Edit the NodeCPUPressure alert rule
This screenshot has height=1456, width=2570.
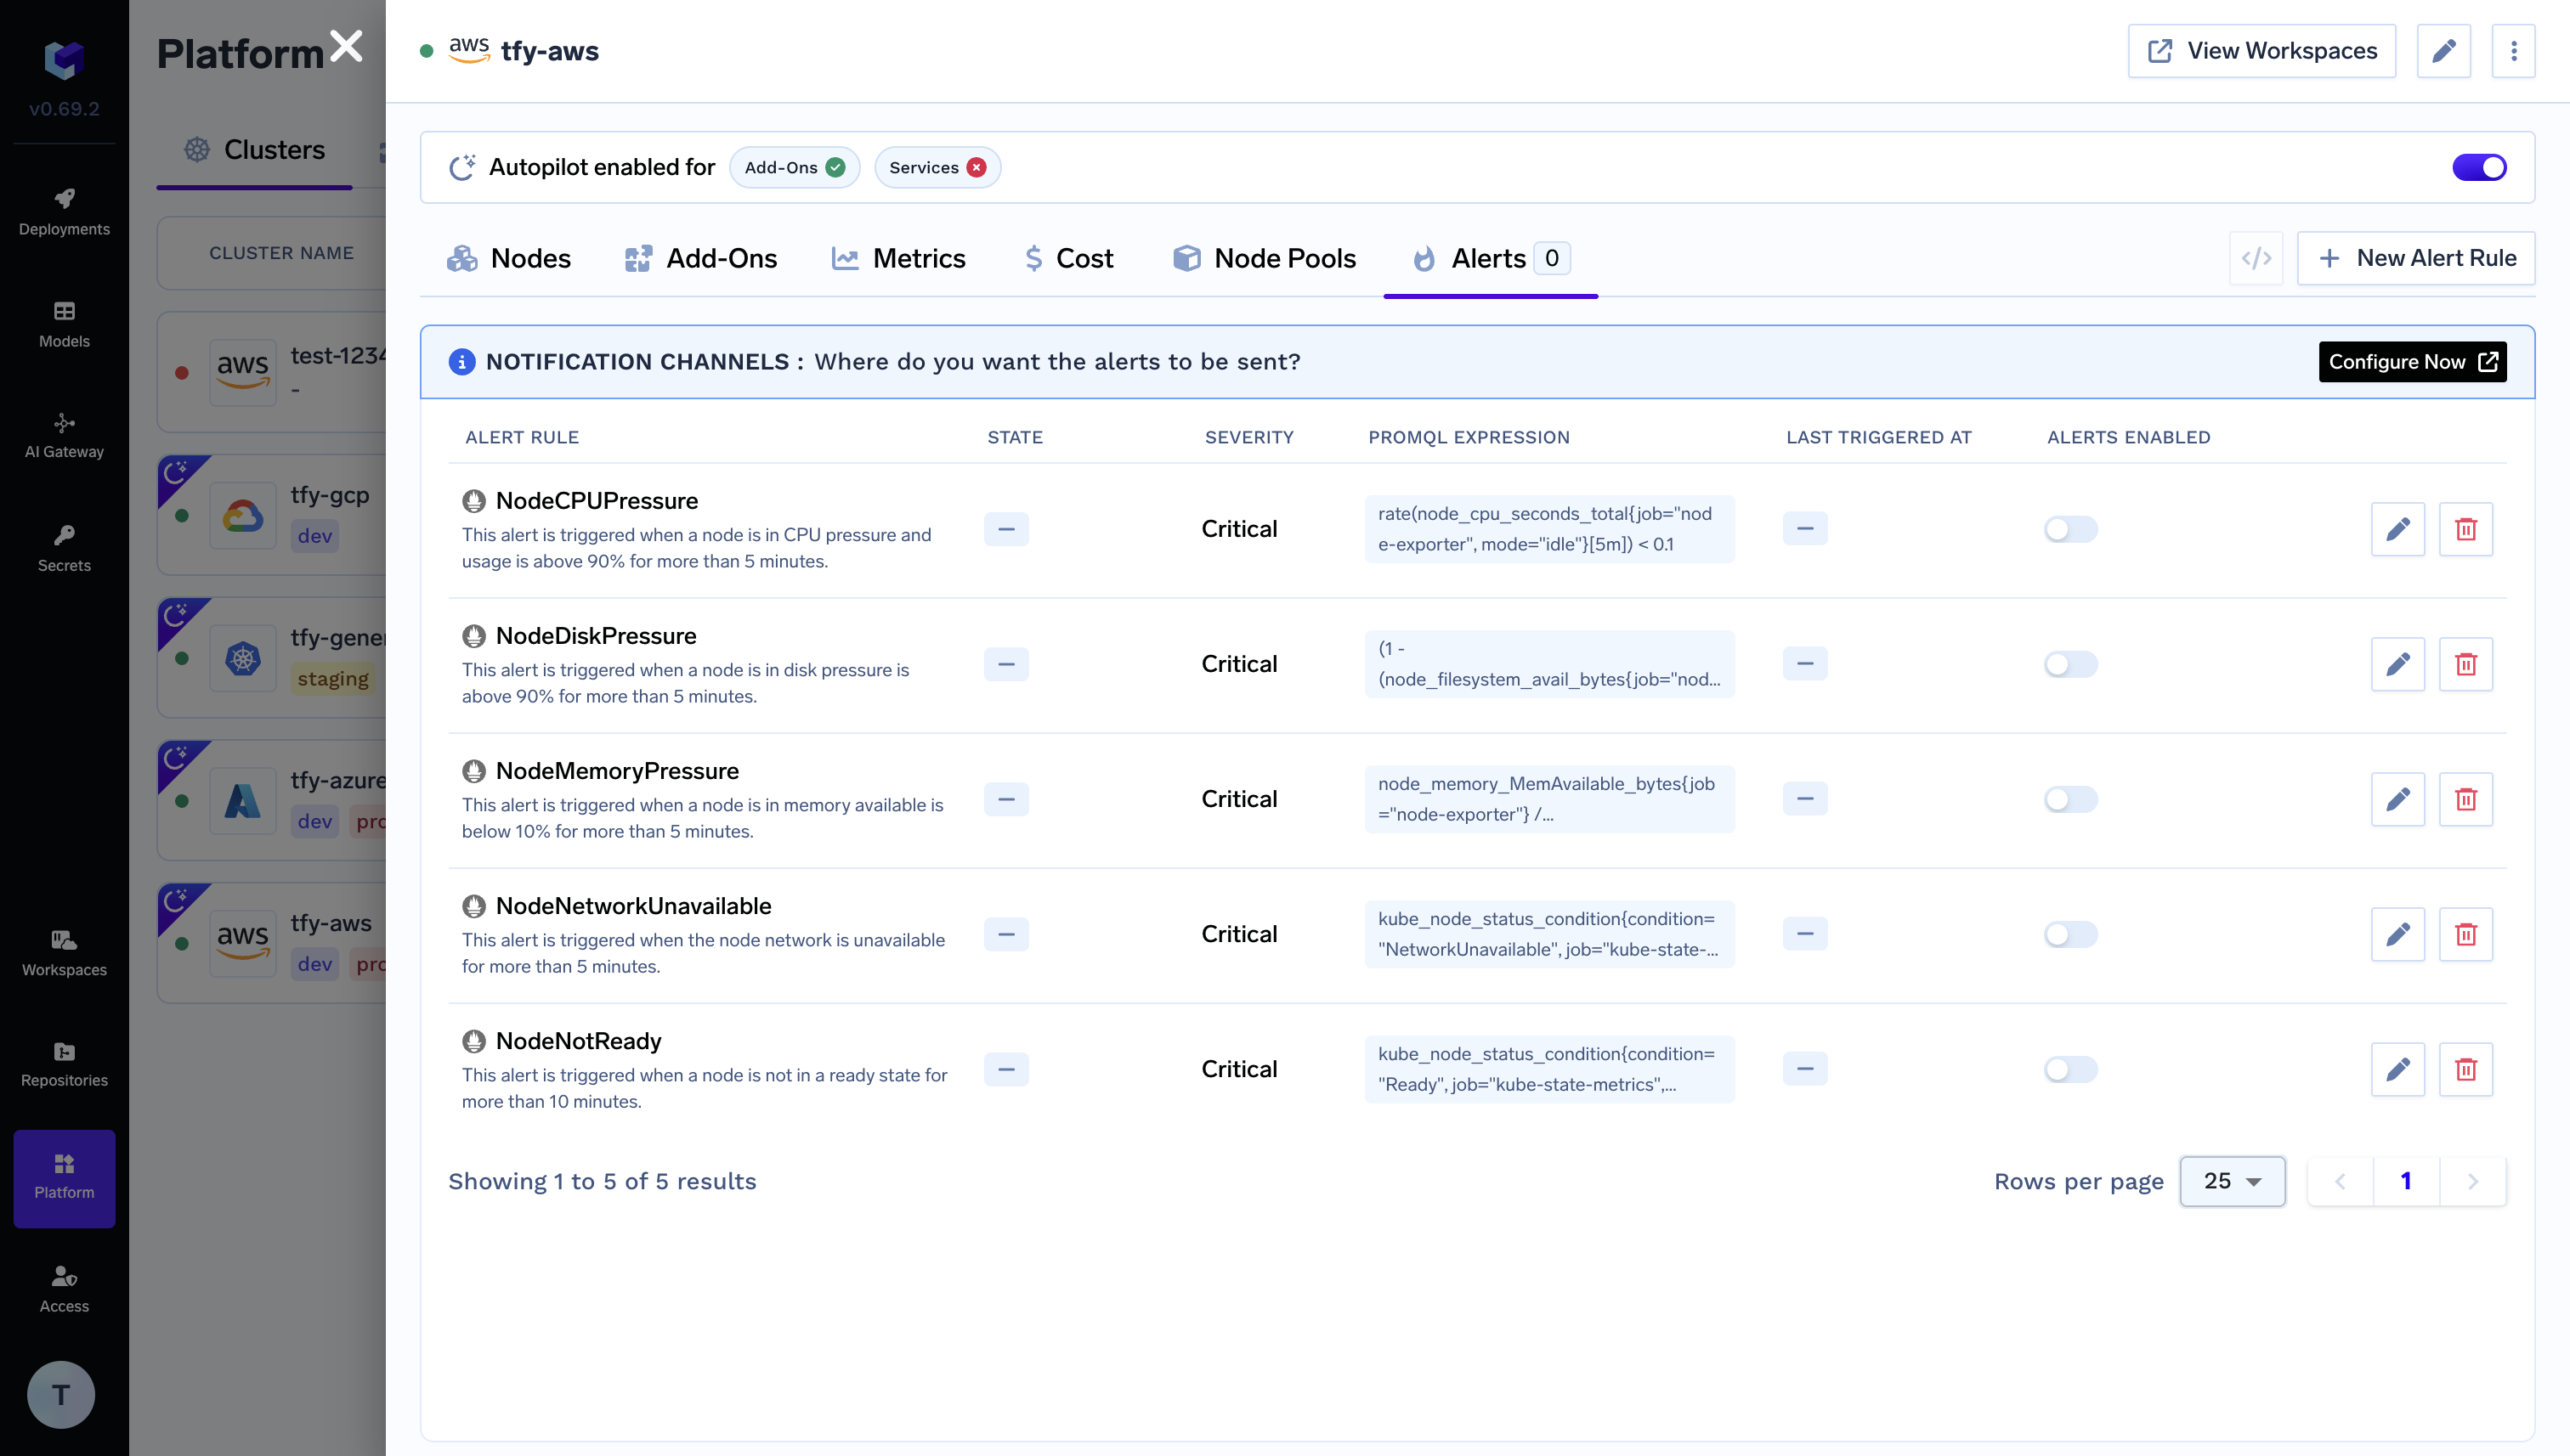[2397, 529]
